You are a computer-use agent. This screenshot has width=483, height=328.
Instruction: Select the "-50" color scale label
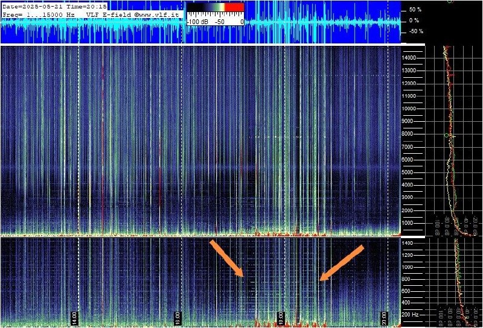pyautogui.click(x=220, y=22)
